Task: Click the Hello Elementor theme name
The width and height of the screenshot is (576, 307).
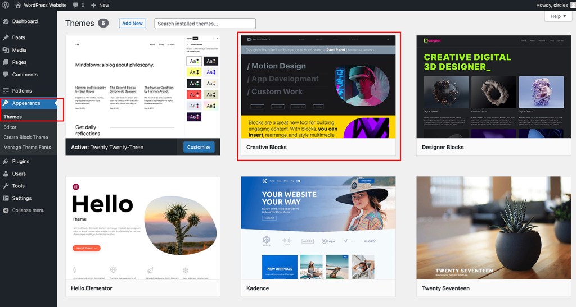Action: coord(92,288)
